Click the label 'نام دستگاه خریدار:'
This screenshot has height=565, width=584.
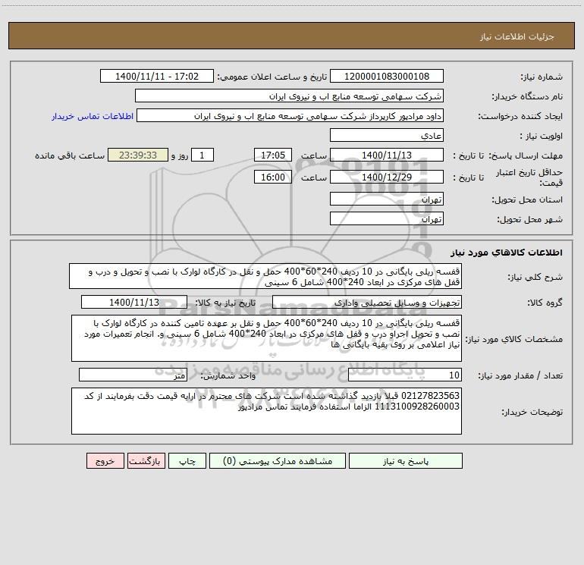coord(527,97)
